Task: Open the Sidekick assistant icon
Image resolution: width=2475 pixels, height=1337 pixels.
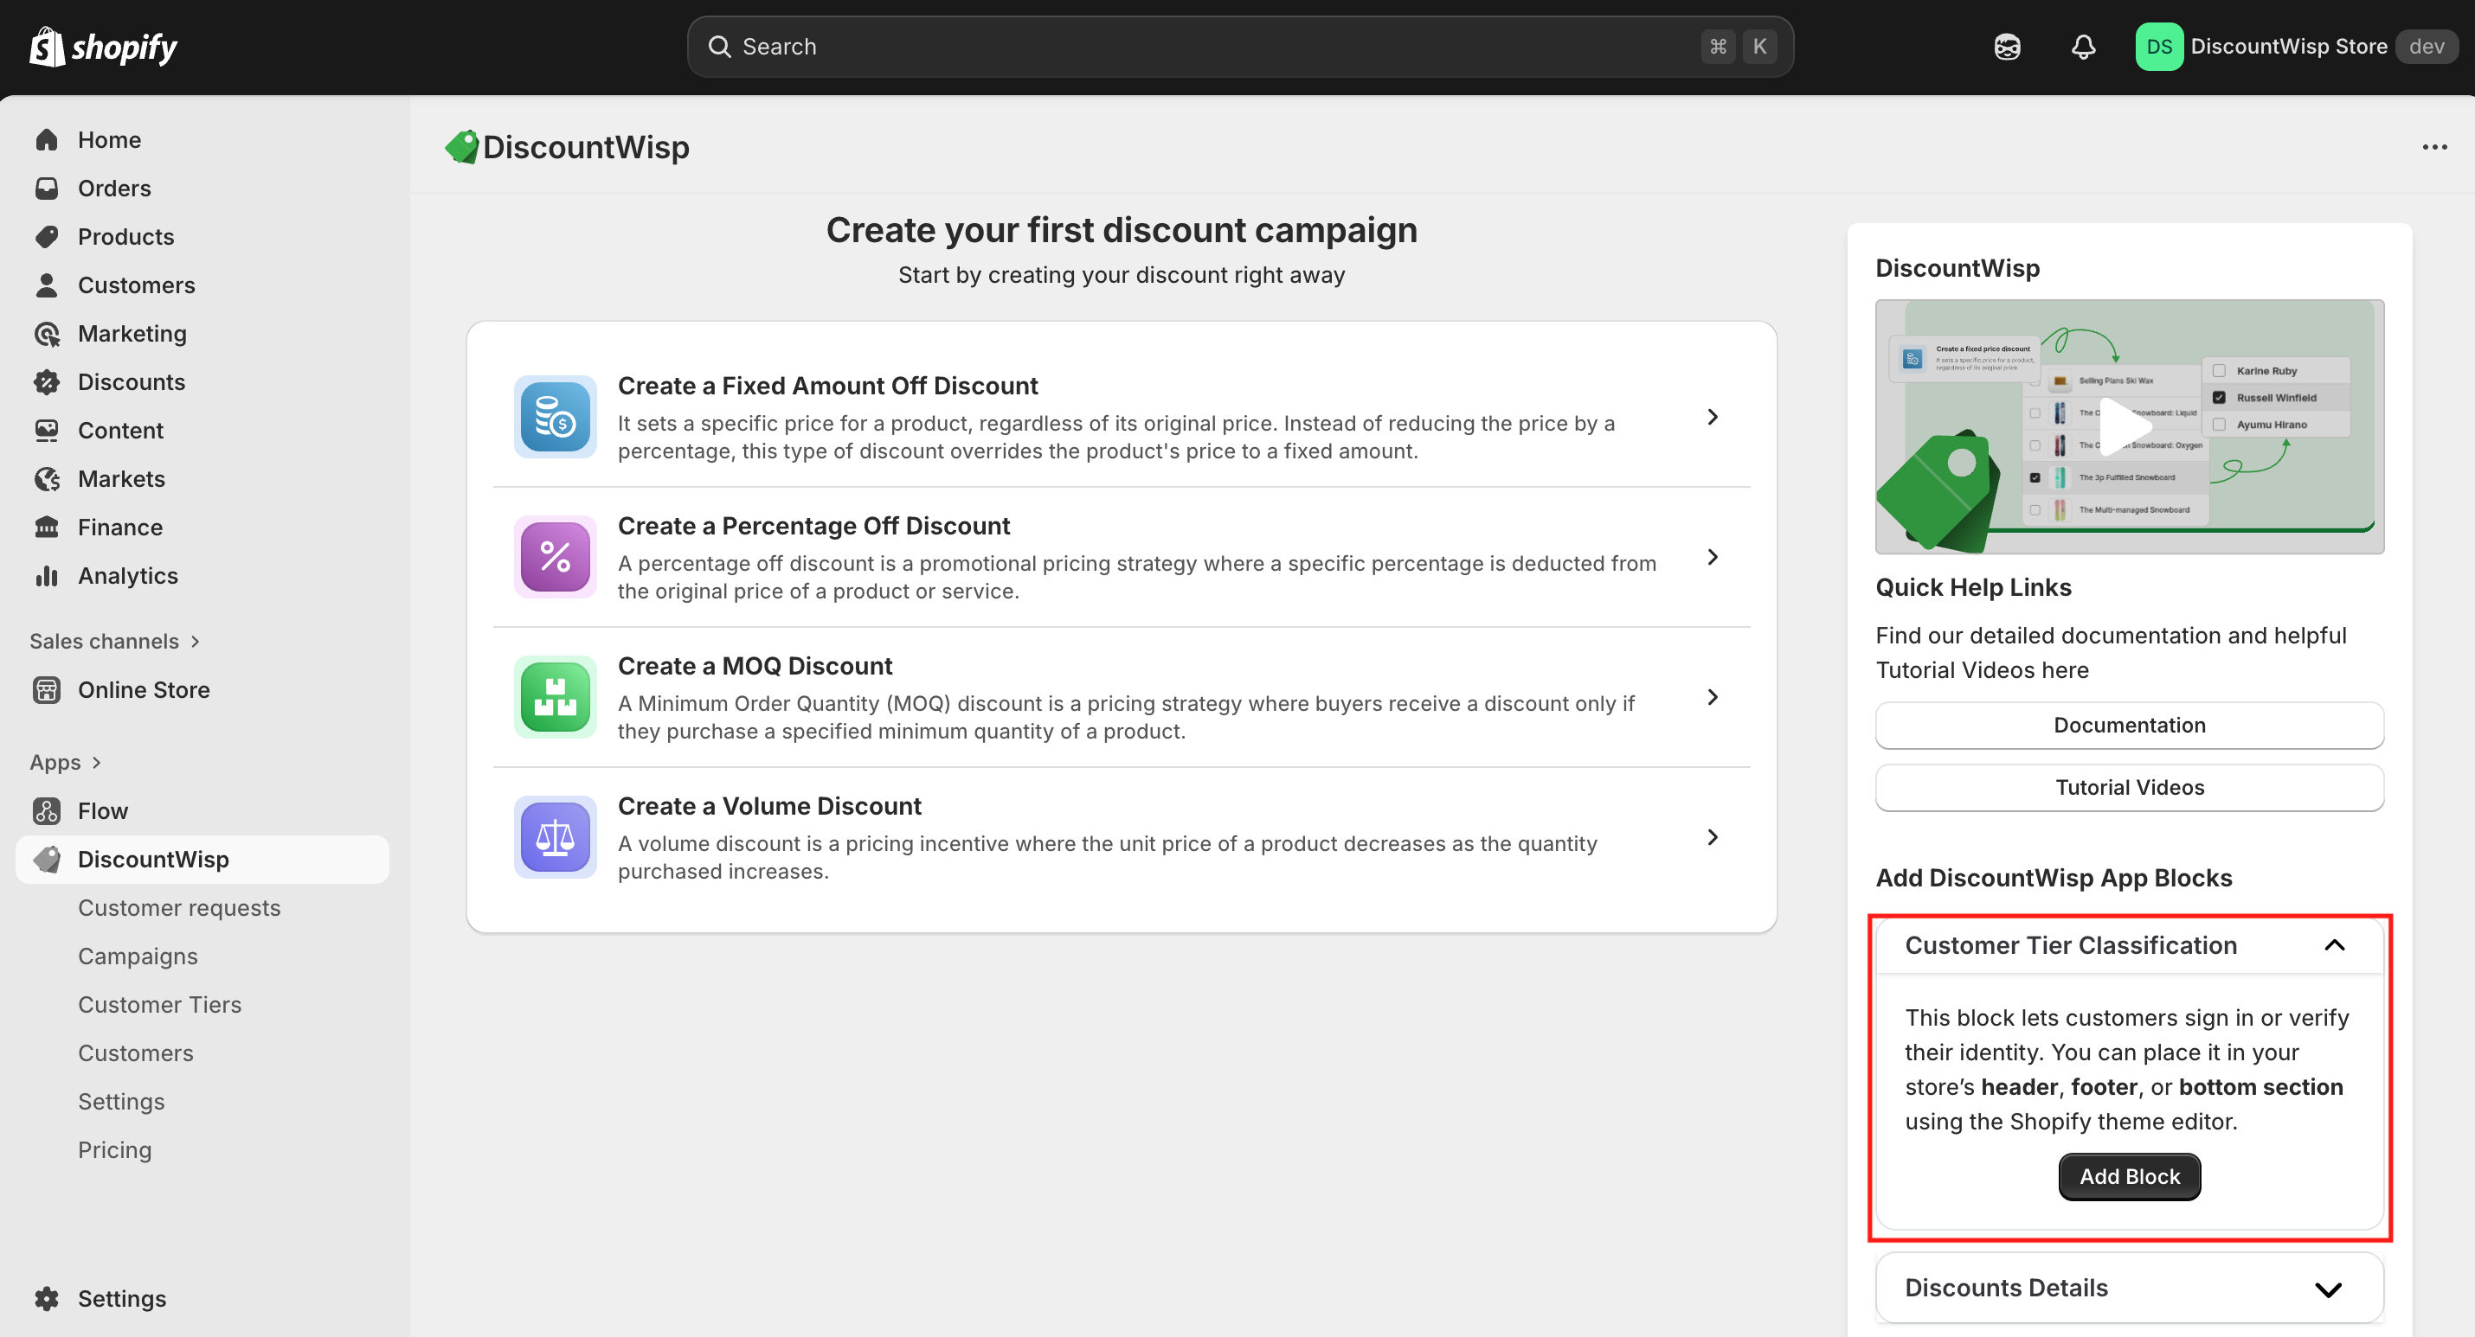Action: [x=2006, y=46]
